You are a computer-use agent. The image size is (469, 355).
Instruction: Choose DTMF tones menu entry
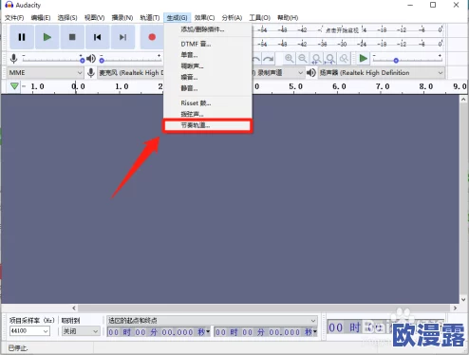pyautogui.click(x=208, y=44)
